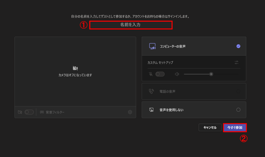Click the no-audio crossed screen icon
The image size is (265, 157).
click(152, 110)
